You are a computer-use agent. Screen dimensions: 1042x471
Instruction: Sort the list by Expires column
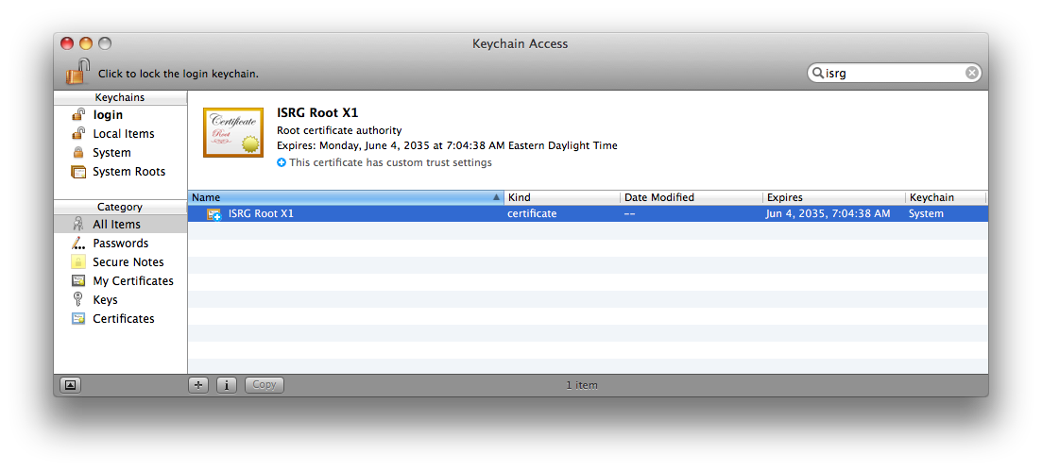click(x=831, y=198)
